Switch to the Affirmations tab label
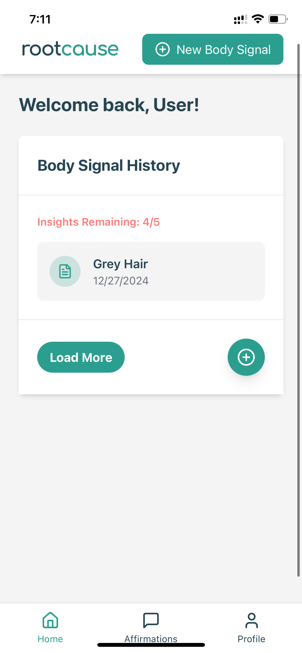302x653 pixels. pyautogui.click(x=151, y=639)
